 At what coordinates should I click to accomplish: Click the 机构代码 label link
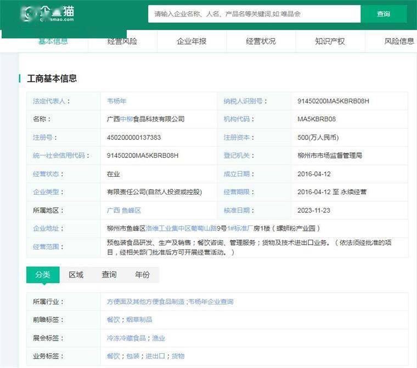click(236, 119)
